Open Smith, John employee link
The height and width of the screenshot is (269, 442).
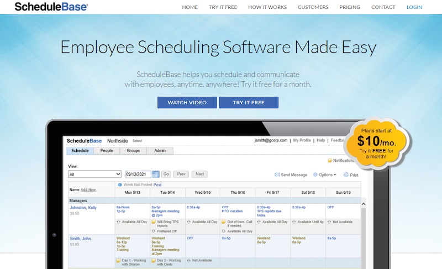click(80, 239)
